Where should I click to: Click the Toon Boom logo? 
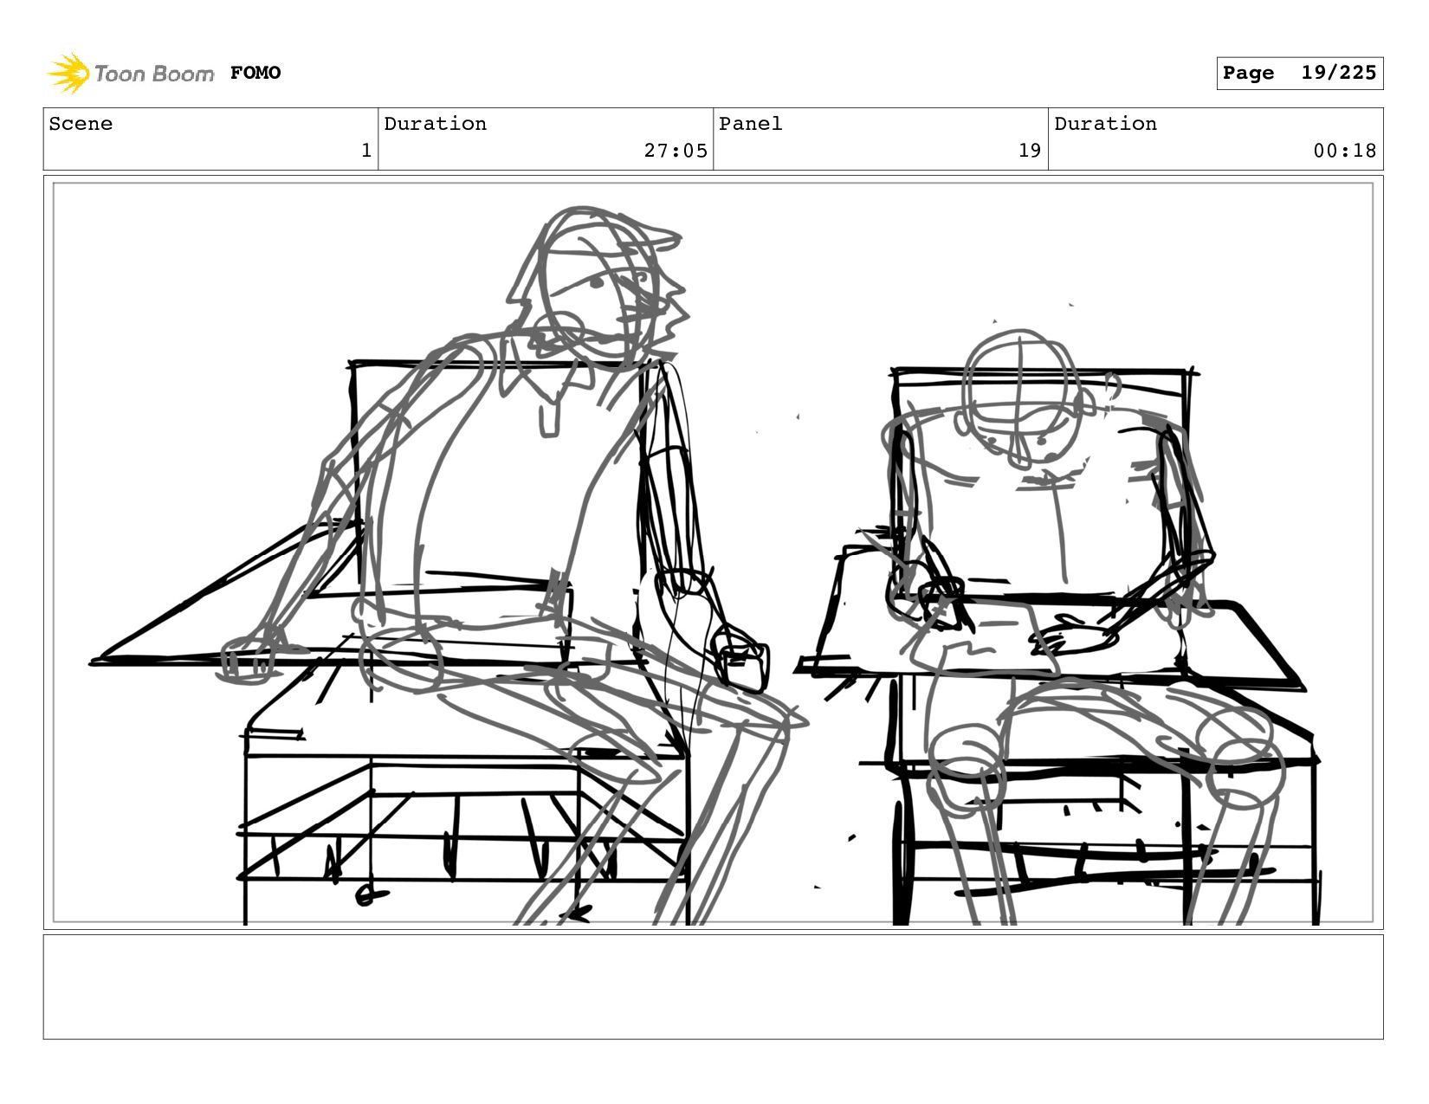point(130,74)
